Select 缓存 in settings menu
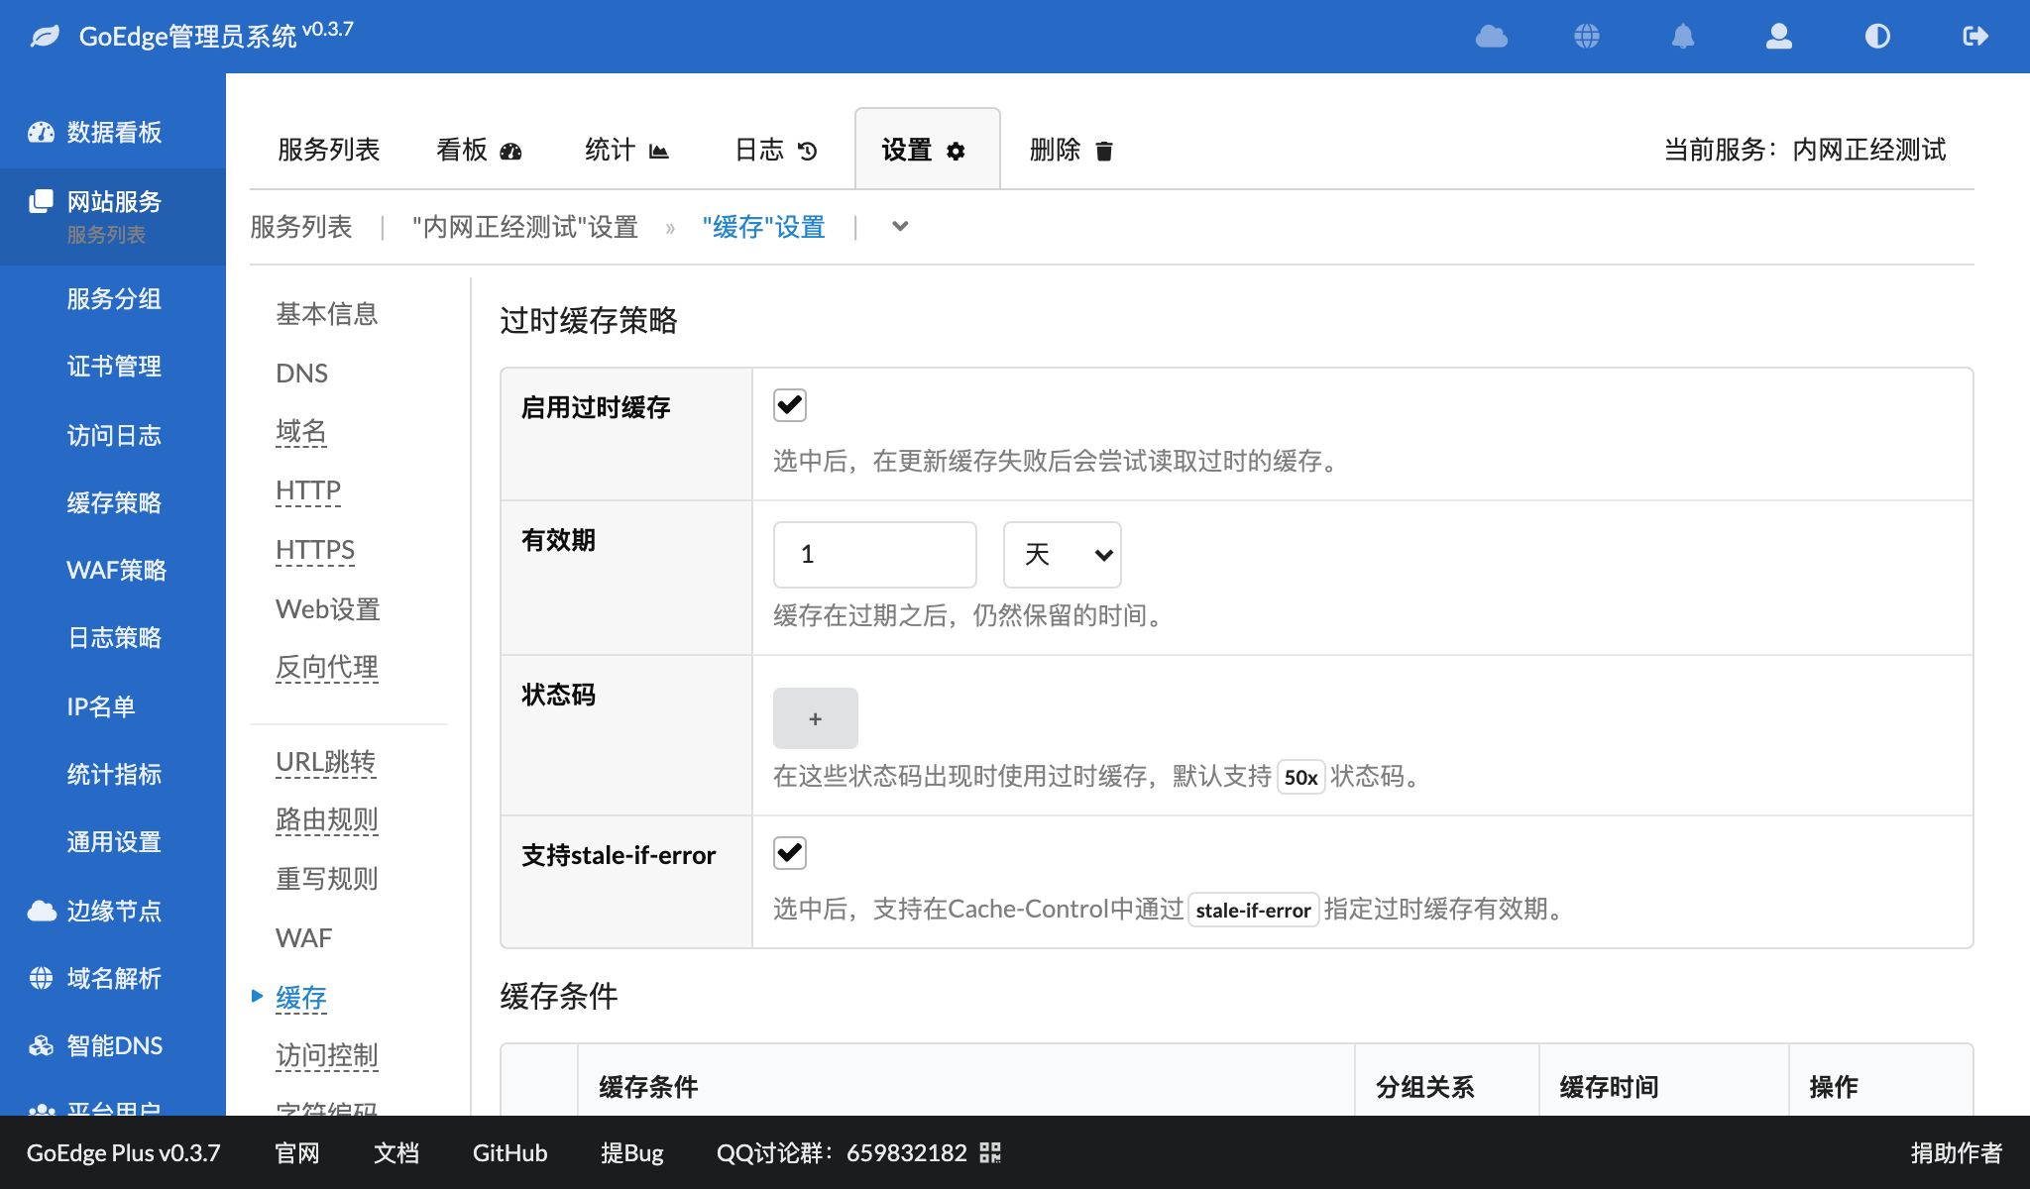This screenshot has height=1189, width=2030. [x=301, y=998]
